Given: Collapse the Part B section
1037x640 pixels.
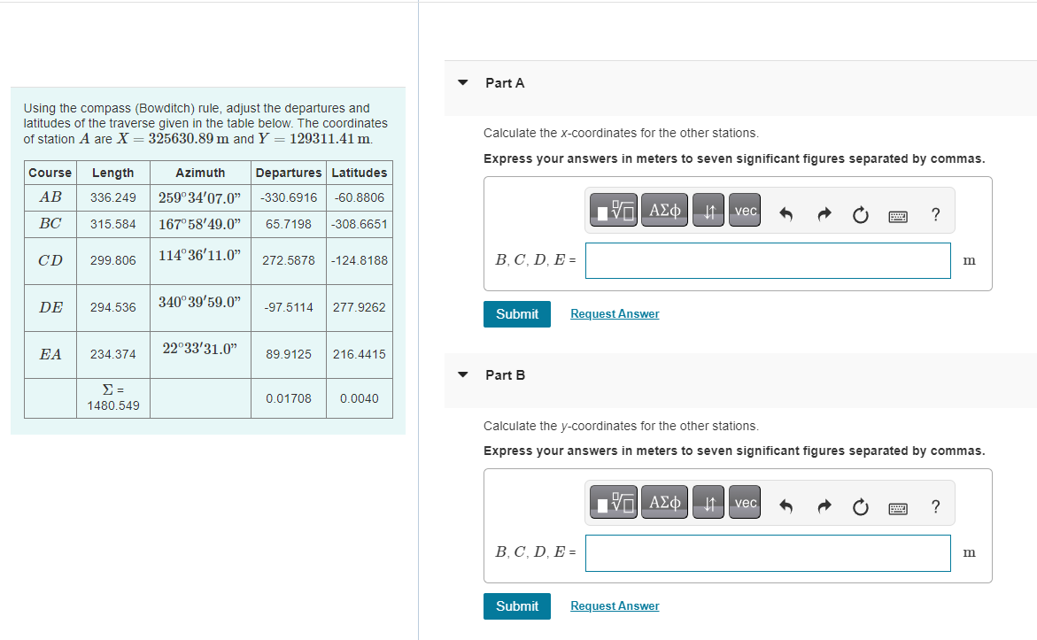Looking at the screenshot, I should 462,374.
